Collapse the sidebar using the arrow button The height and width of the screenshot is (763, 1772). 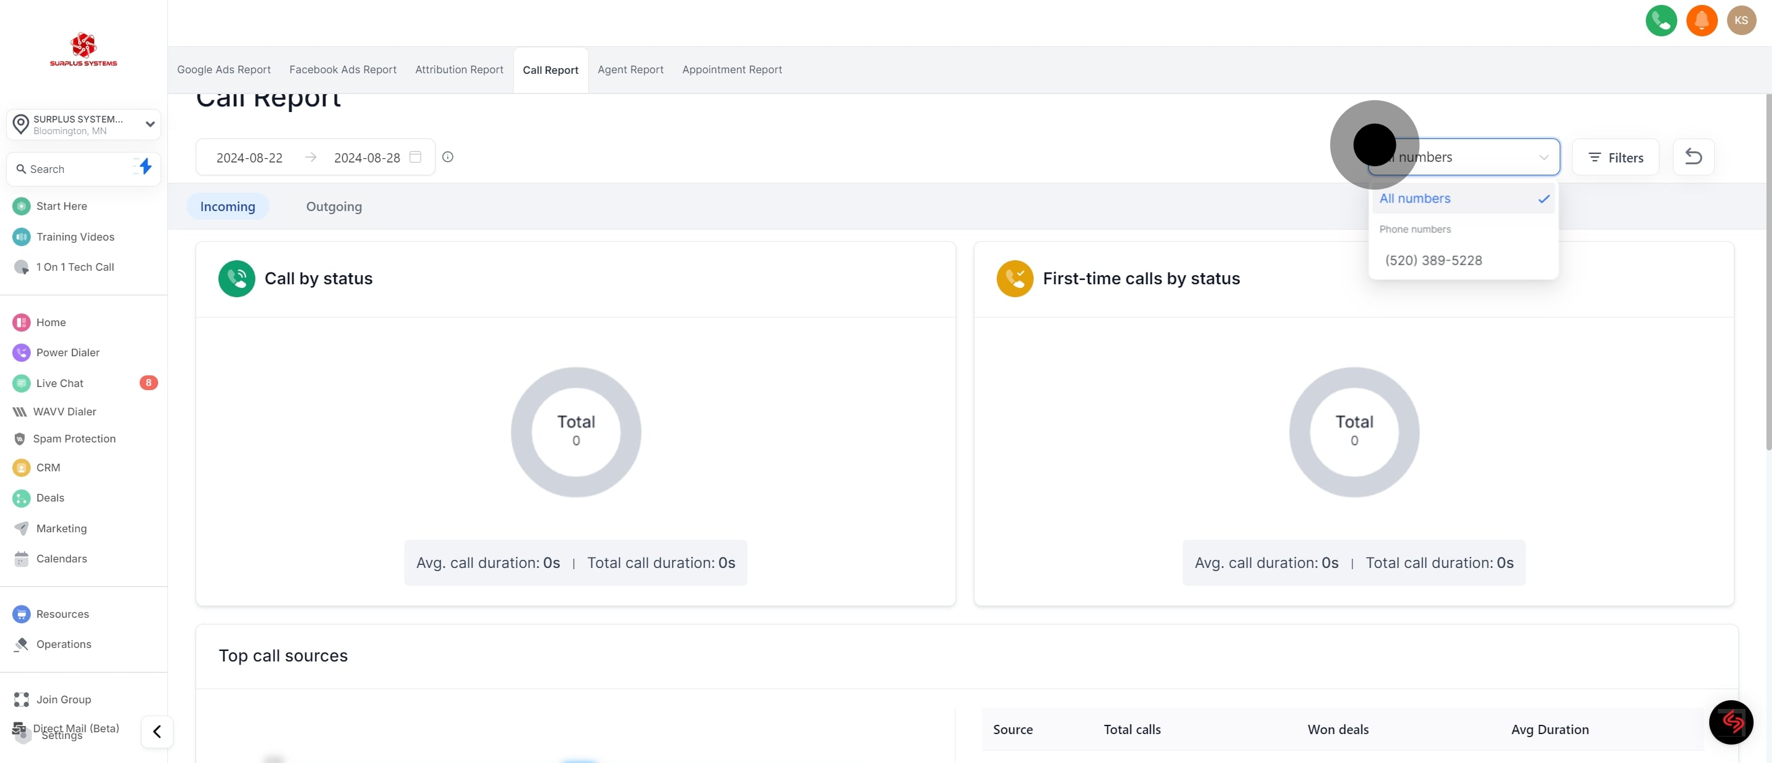pyautogui.click(x=157, y=732)
